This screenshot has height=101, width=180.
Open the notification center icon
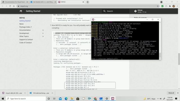pos(176,98)
